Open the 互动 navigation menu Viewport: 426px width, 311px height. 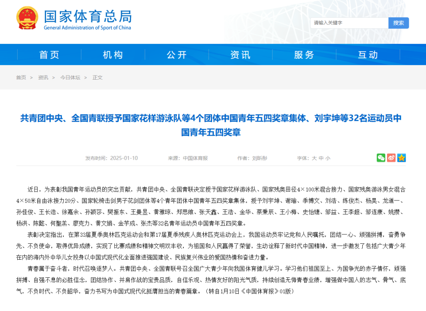click(368, 54)
